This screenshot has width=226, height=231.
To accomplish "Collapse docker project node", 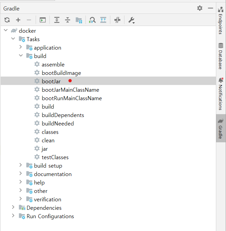I will 6,30.
